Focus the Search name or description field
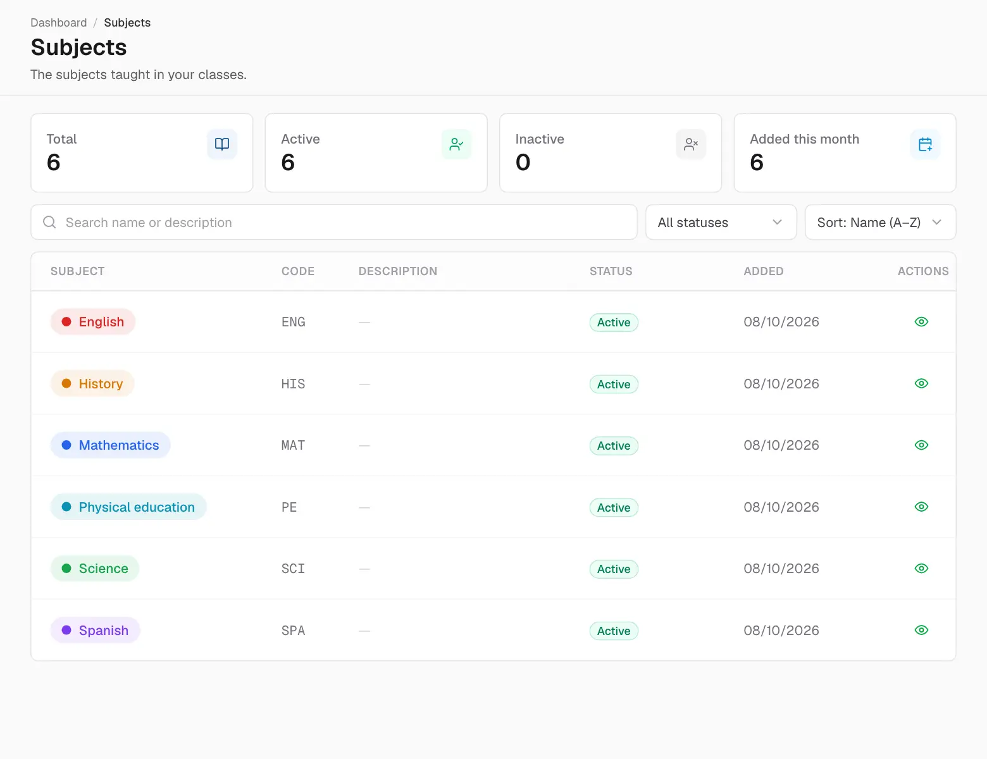Image resolution: width=987 pixels, height=759 pixels. [x=334, y=222]
